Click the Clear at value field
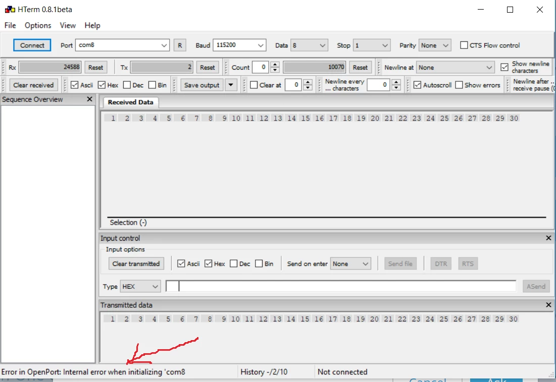556x382 pixels. pyautogui.click(x=293, y=85)
